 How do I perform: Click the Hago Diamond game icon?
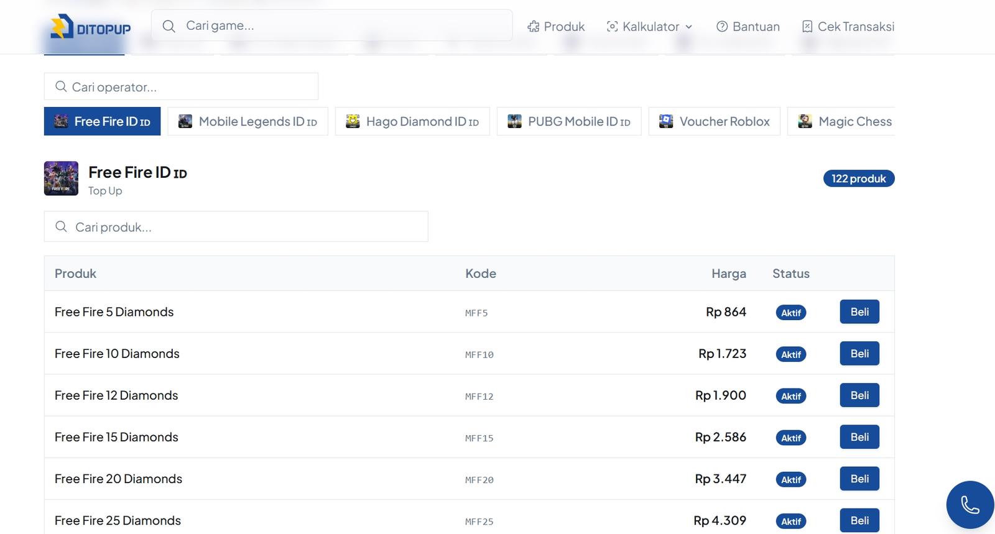(353, 121)
